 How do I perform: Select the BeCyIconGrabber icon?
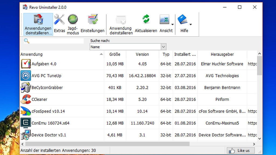(26, 87)
